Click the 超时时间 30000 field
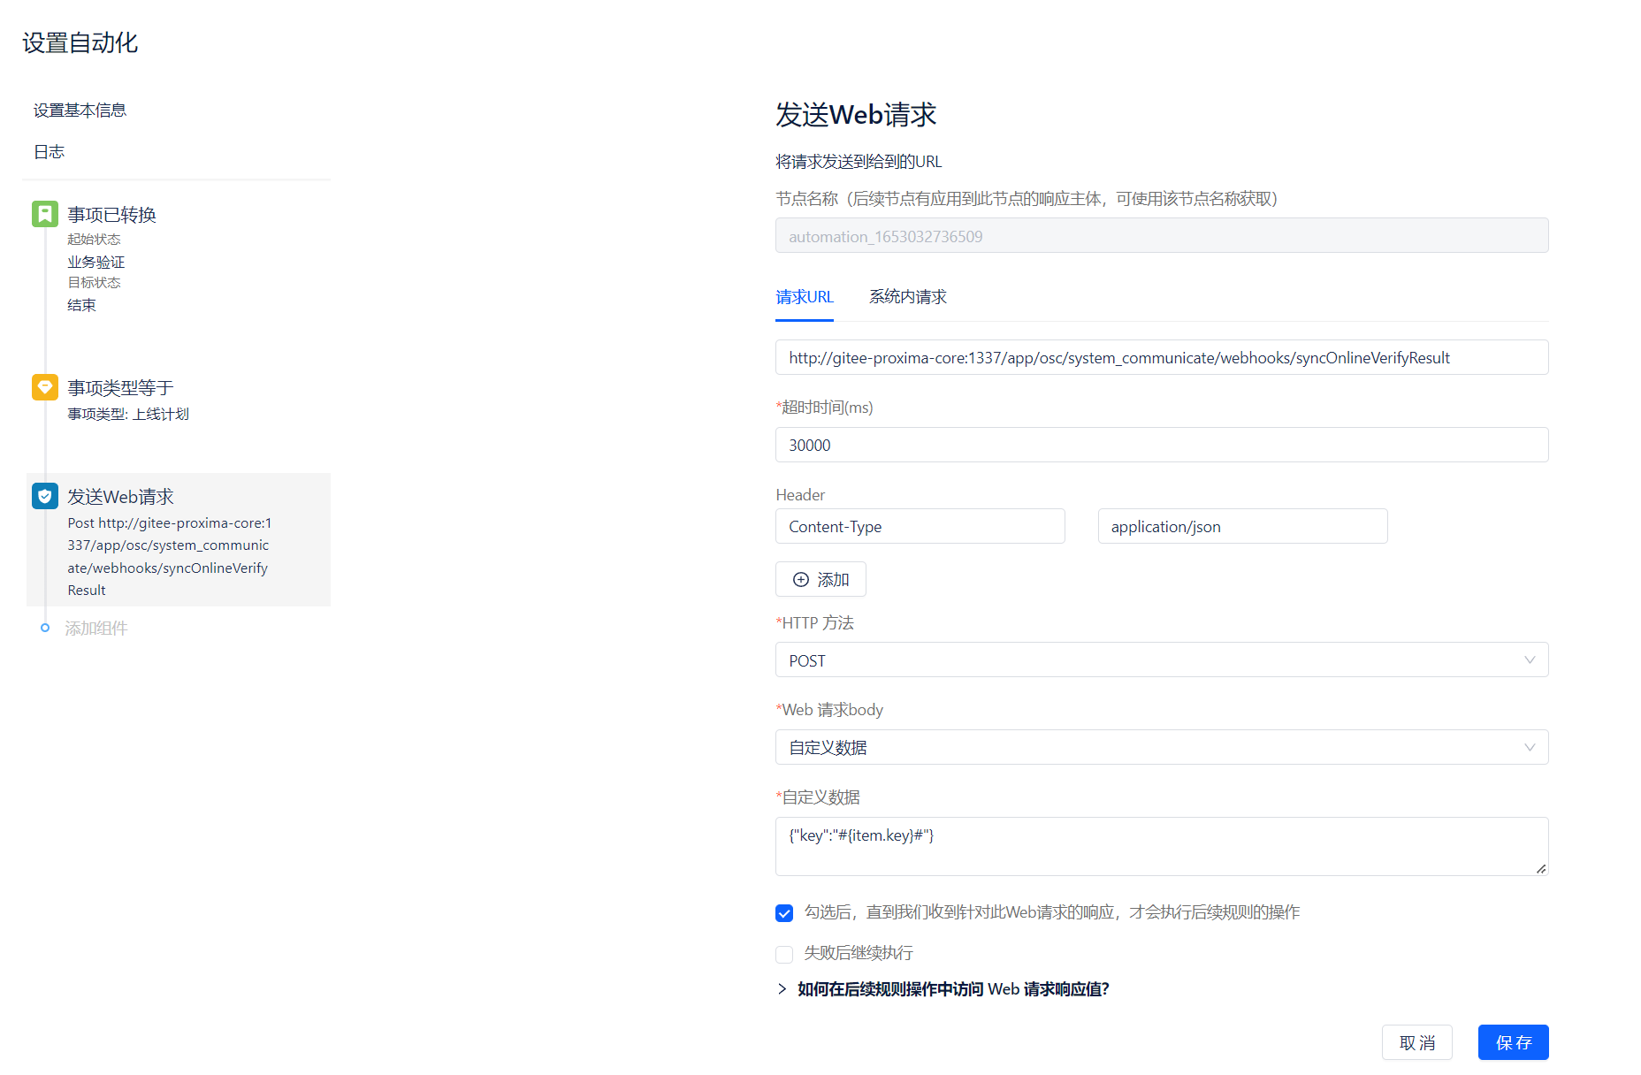 (1162, 445)
